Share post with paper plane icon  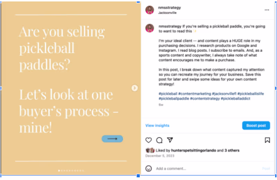coord(170,140)
